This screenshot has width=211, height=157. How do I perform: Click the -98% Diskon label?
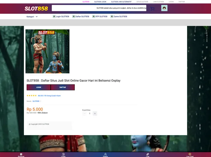(42, 113)
